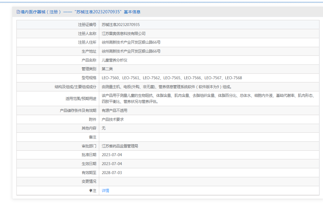Click the 批准日期 value 2023-07-04
The image size is (323, 205).
click(x=112, y=155)
